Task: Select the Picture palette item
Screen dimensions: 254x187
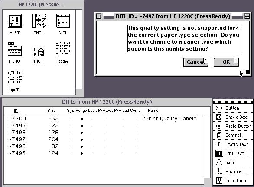Action: 233,171
